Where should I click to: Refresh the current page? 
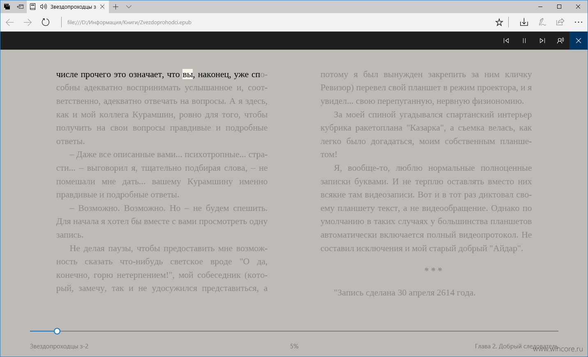tap(46, 22)
